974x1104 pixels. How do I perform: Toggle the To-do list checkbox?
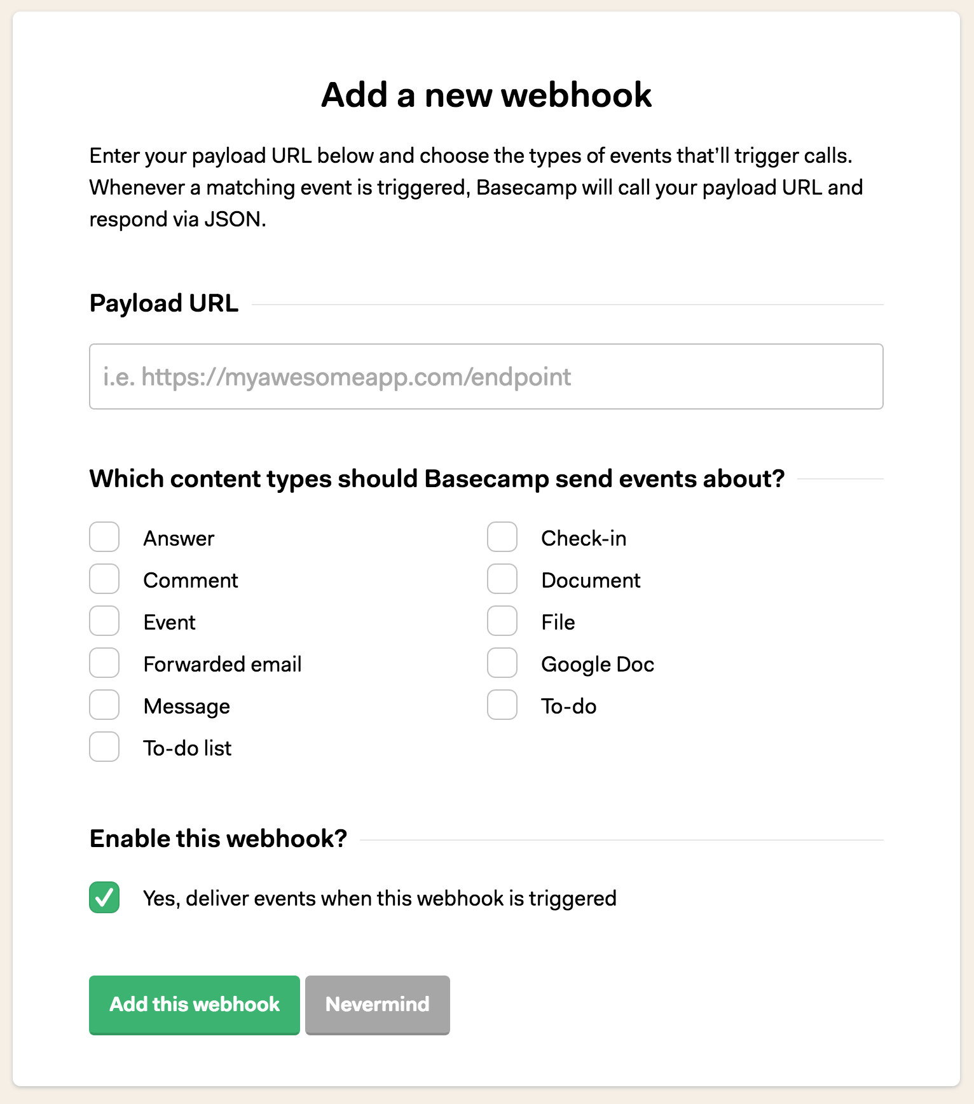(x=104, y=747)
